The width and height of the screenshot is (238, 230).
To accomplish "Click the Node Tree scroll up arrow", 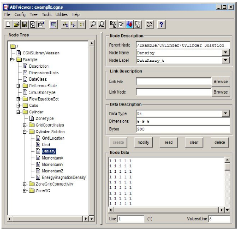I will 92,43.
